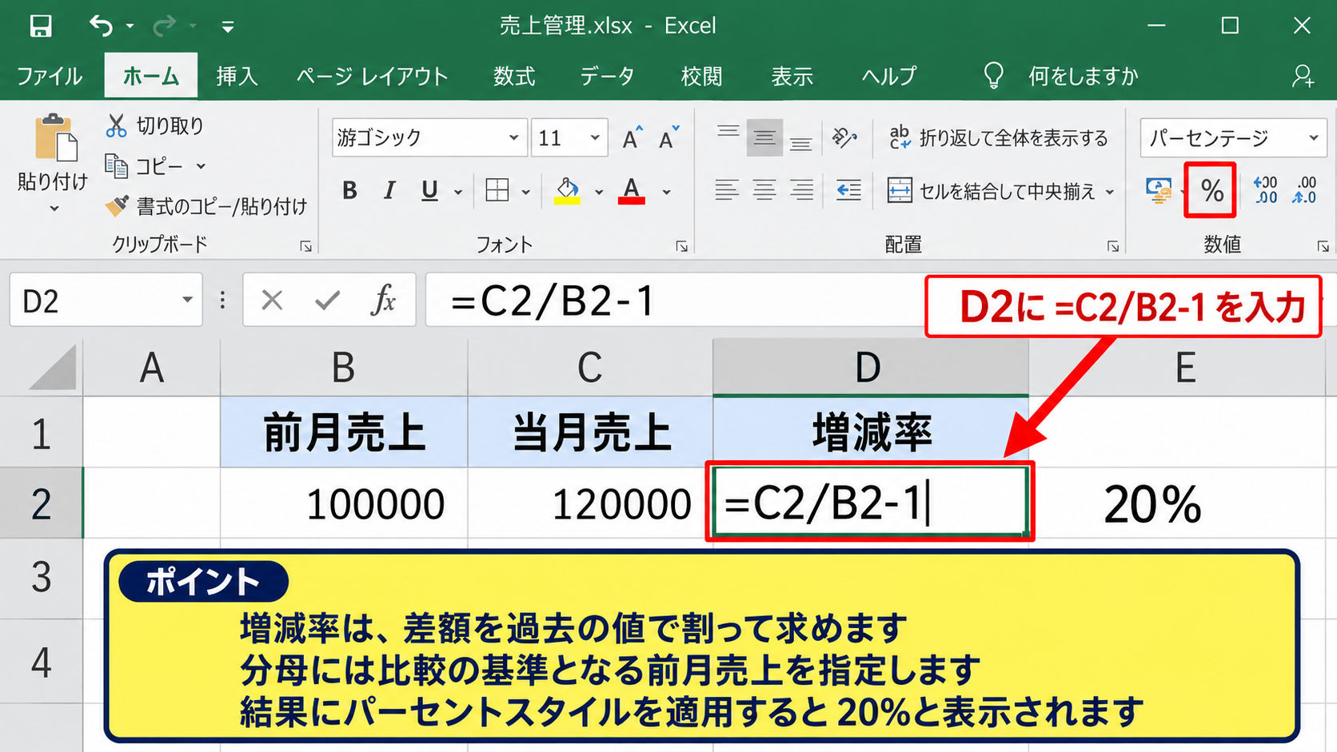Screen dimensions: 1337x752
Task: Switch to the データ tab
Action: click(608, 76)
